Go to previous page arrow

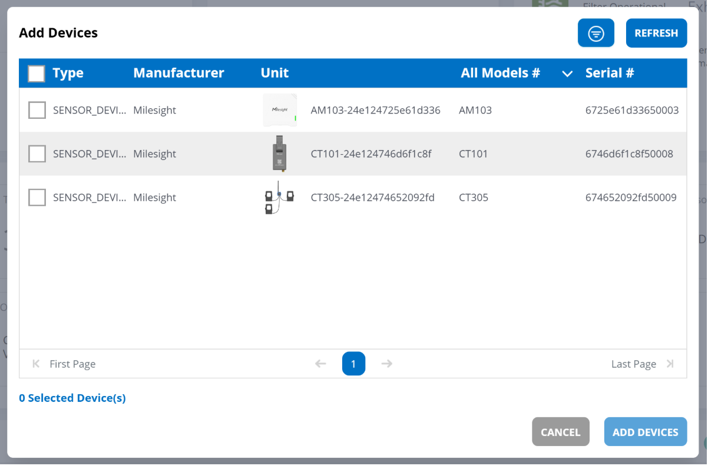coord(320,364)
